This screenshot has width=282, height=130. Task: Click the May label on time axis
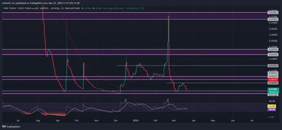tap(213, 120)
